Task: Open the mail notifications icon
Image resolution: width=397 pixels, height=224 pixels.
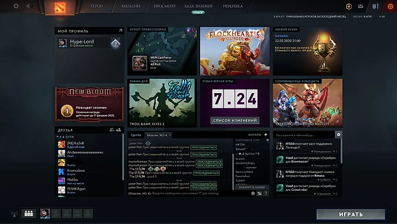Action: coord(361,7)
